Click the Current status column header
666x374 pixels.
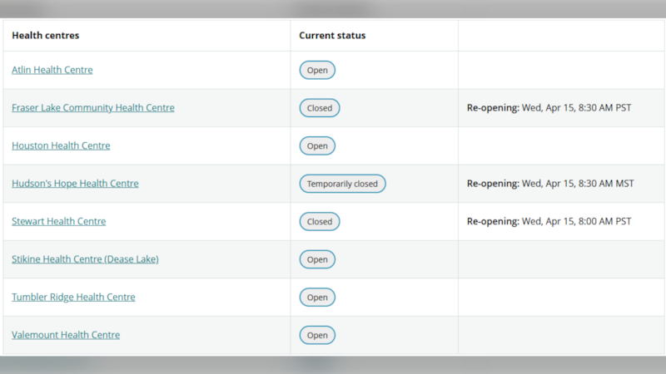[x=332, y=36]
